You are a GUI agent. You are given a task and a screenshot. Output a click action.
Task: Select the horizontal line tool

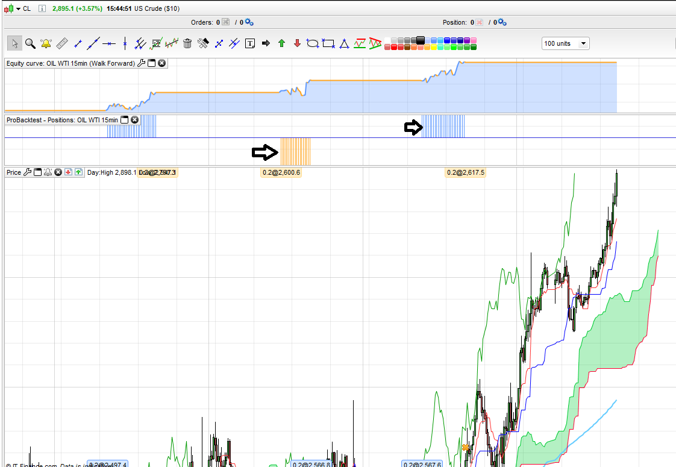pyautogui.click(x=109, y=43)
